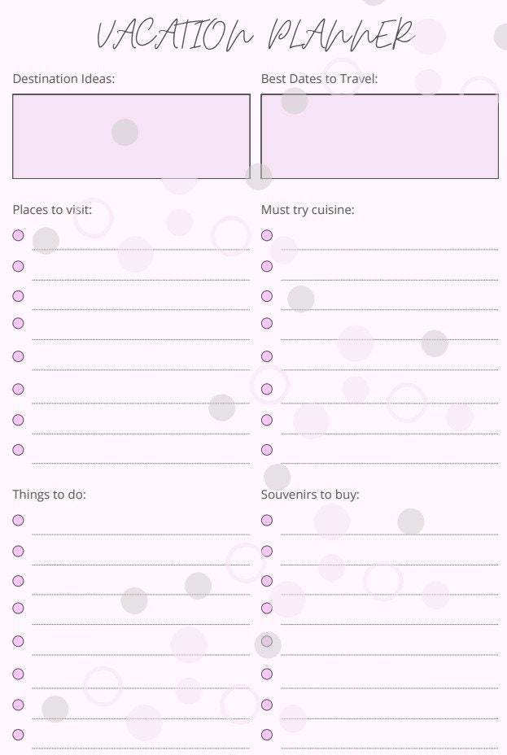The height and width of the screenshot is (755, 507).
Task: Click the Best Dates to Travel box
Action: coord(379,136)
